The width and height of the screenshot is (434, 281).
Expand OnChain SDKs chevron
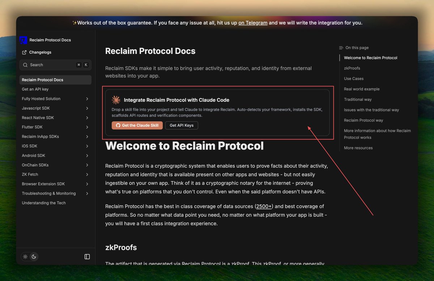point(87,165)
